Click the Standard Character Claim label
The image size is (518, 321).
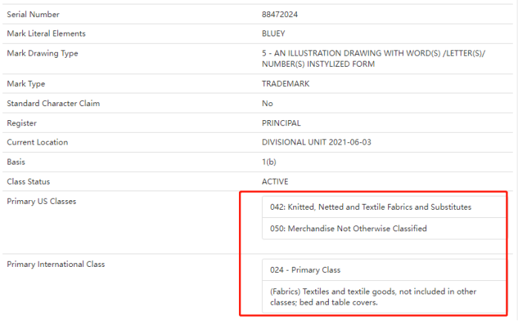pos(53,104)
